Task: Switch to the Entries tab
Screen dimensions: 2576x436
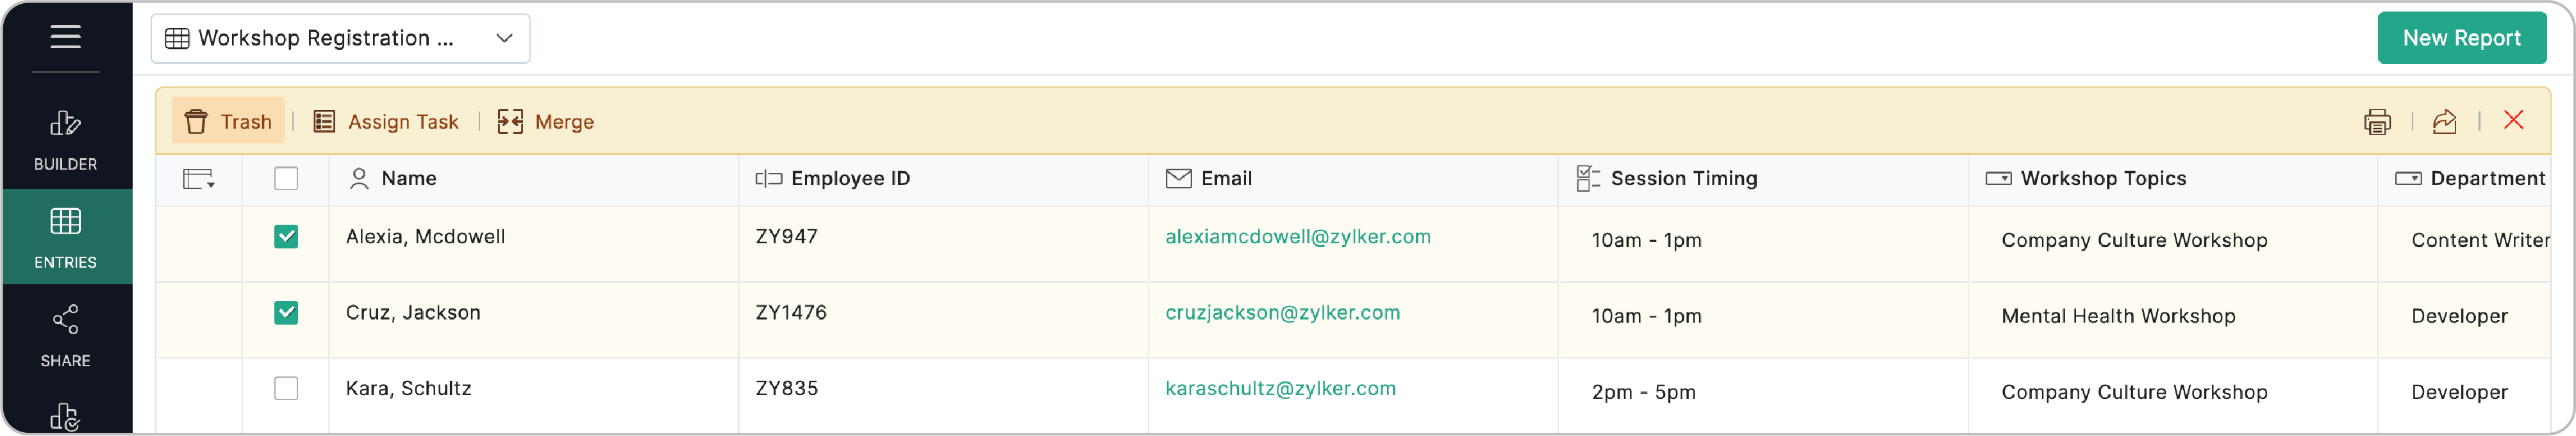Action: [x=65, y=237]
